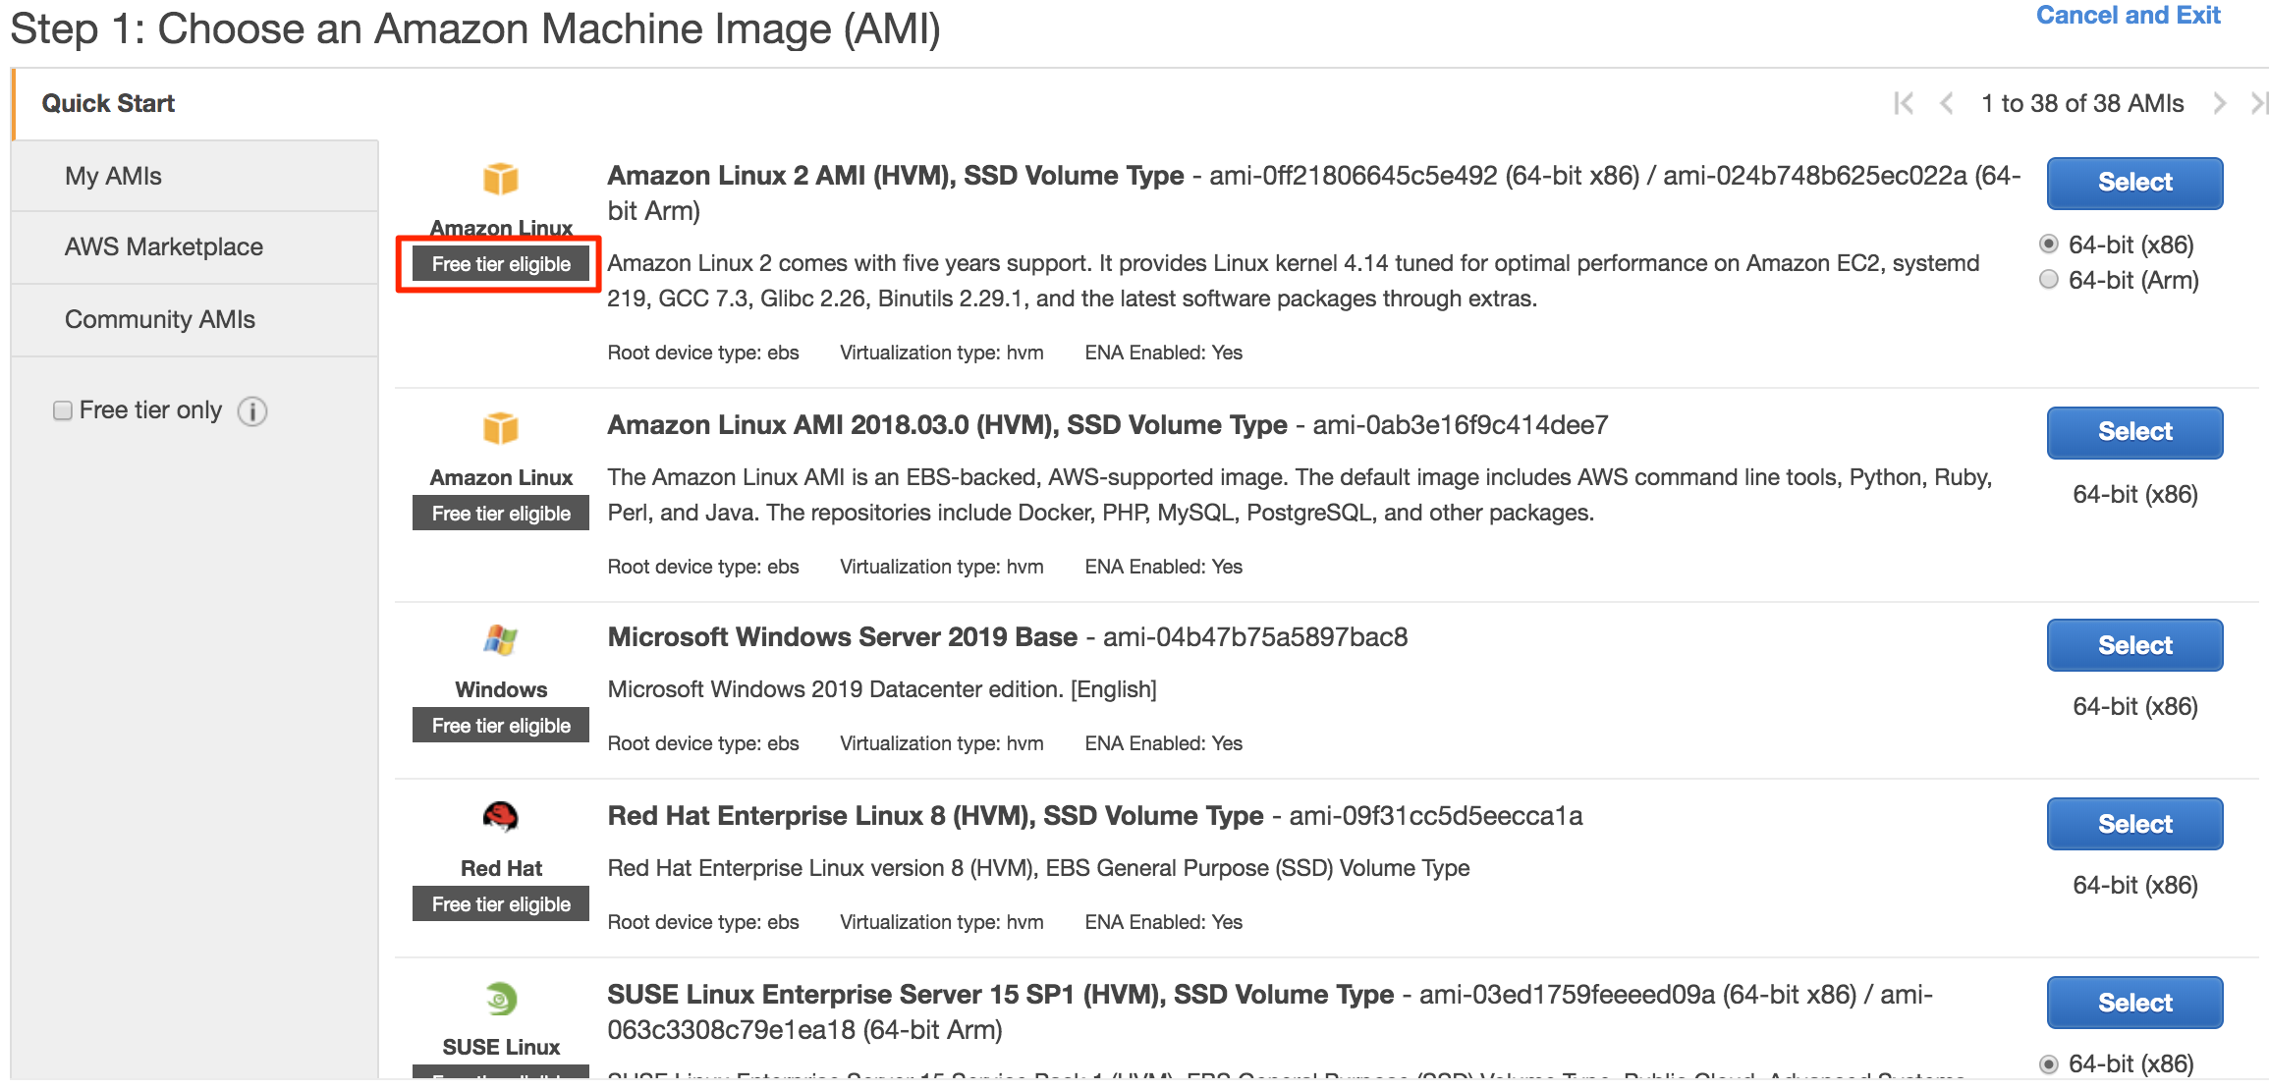
Task: Click the Amazon Linux 2 AMI box icon
Action: tap(501, 179)
